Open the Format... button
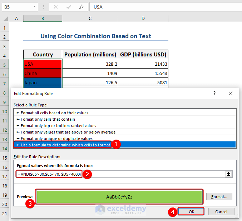 pos(219,197)
